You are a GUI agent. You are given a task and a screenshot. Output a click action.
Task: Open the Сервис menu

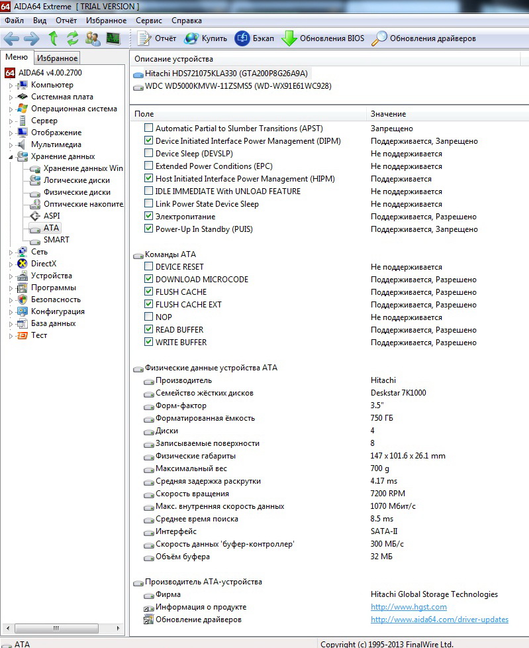point(149,21)
